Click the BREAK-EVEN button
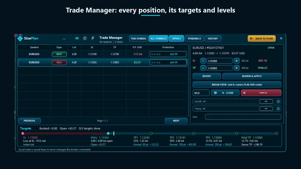This screenshot has height=169, width=301. coord(237,84)
